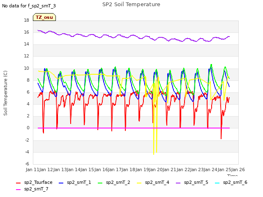Click the 18 y-axis tick label
The width and height of the screenshot is (263, 197).
pos(26,21)
